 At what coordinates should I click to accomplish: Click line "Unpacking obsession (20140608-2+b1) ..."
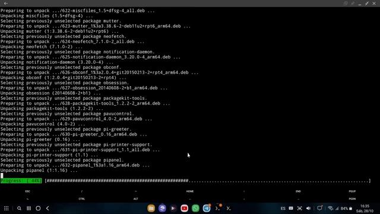click(50, 93)
